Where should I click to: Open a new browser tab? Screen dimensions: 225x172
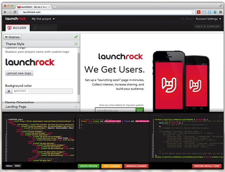point(54,7)
